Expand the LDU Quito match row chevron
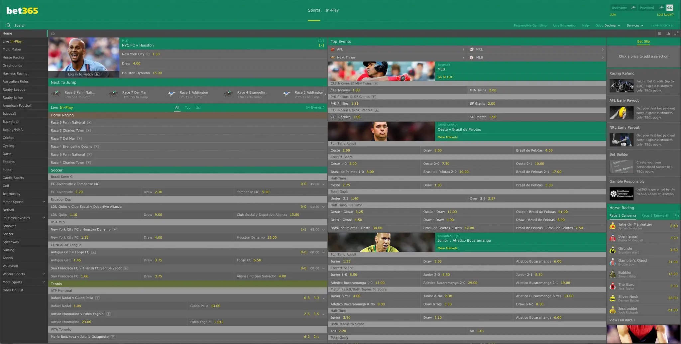 323,207
